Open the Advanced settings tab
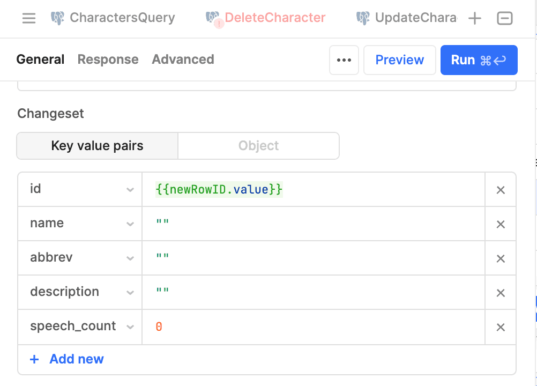Screen dimensions: 537x386 pos(183,60)
